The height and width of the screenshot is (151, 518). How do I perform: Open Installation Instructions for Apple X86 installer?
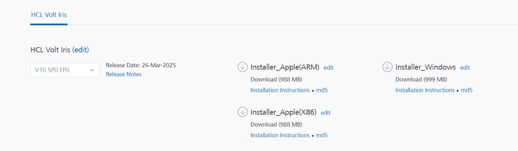pos(280,135)
